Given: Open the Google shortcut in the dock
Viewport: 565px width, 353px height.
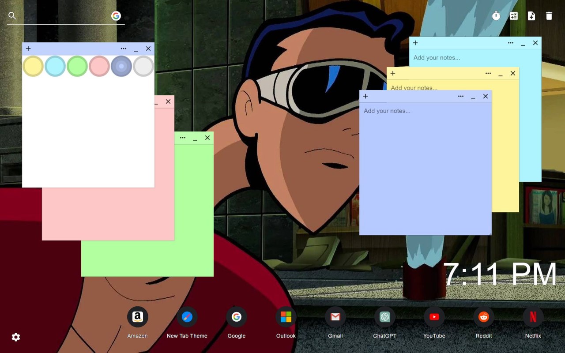Looking at the screenshot, I should tap(237, 317).
